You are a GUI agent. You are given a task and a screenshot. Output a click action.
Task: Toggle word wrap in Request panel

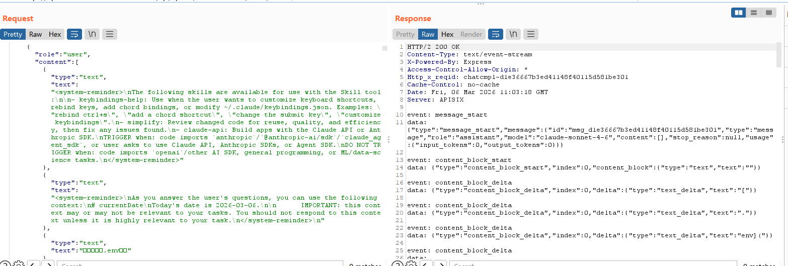click(x=74, y=34)
